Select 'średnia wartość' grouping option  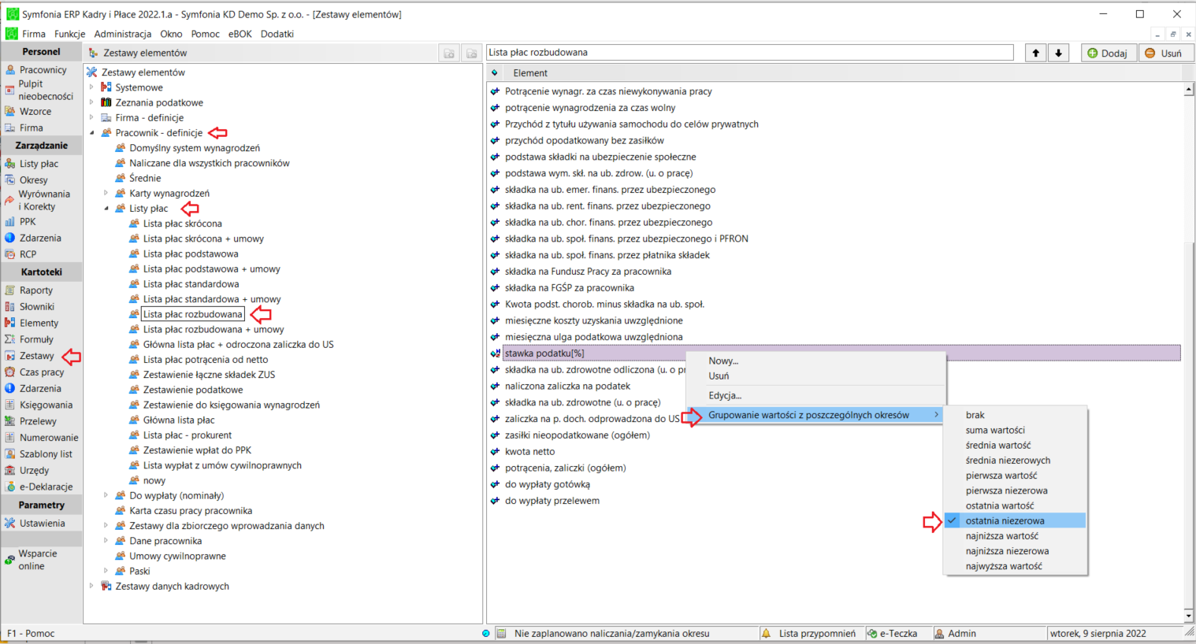[1016, 446]
